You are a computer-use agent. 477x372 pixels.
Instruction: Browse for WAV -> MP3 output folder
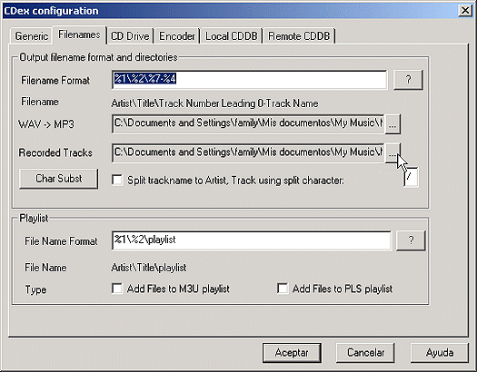coord(393,124)
